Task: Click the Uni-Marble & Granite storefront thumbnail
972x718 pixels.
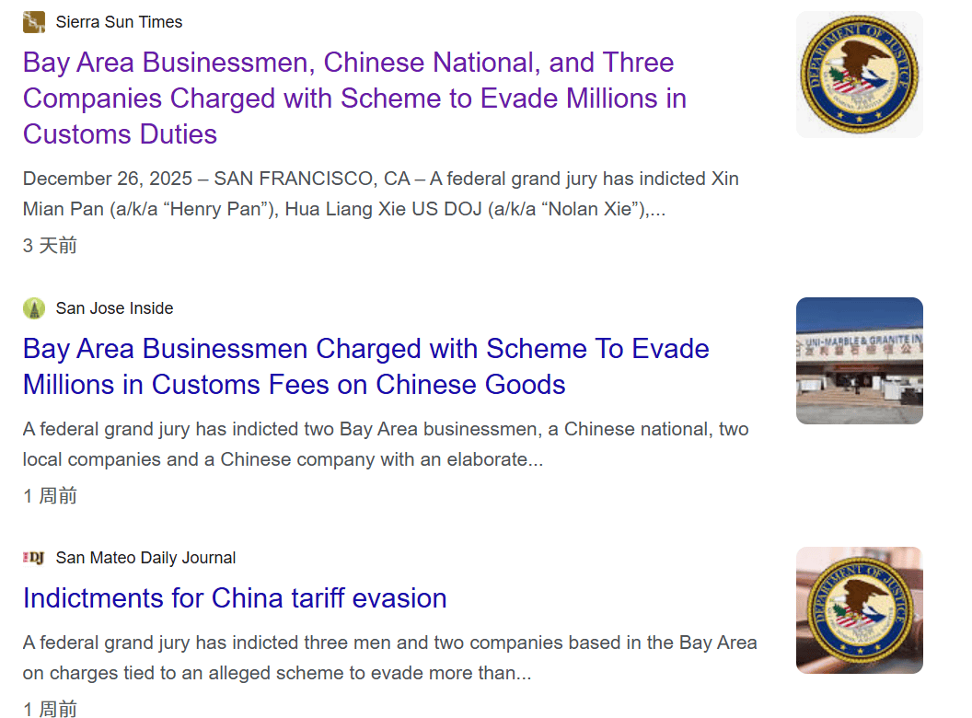Action: click(859, 361)
